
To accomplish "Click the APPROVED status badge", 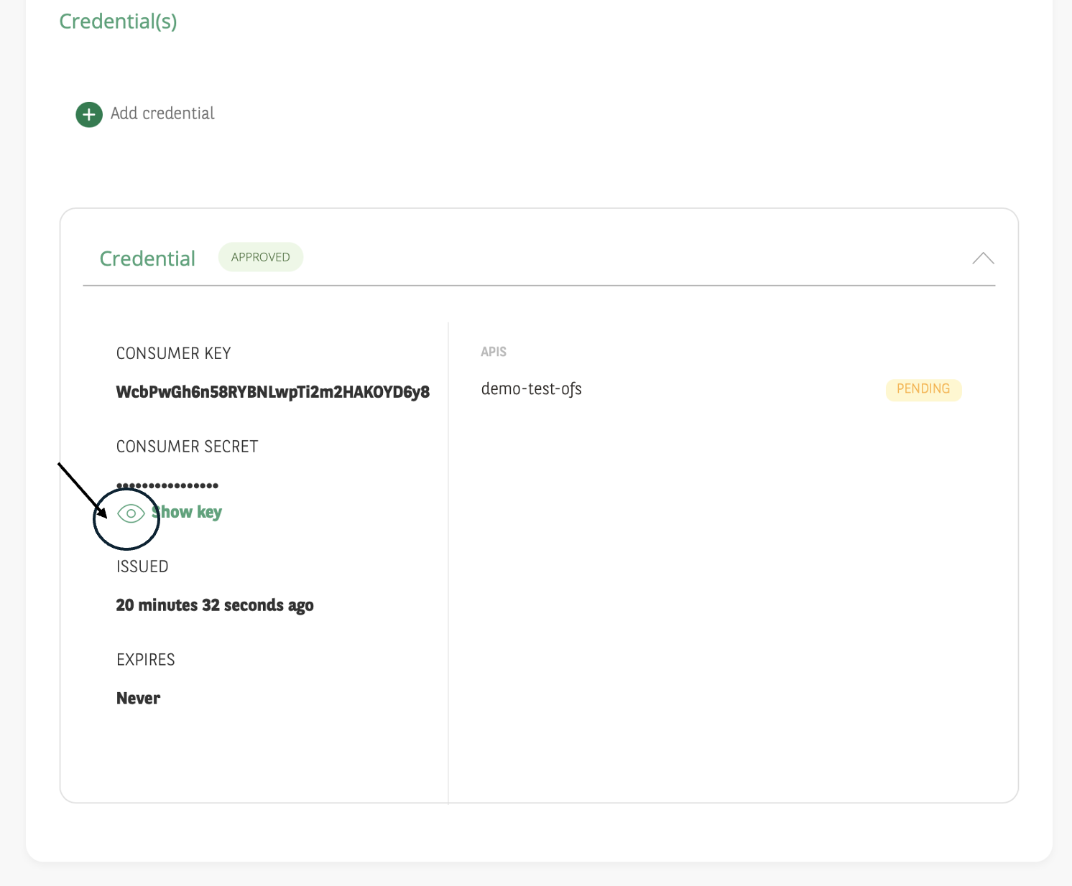I will point(260,257).
